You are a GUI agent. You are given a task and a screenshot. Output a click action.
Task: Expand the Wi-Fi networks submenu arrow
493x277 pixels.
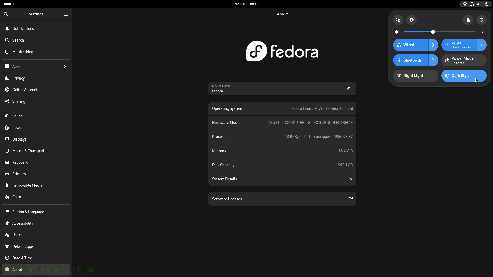[482, 45]
